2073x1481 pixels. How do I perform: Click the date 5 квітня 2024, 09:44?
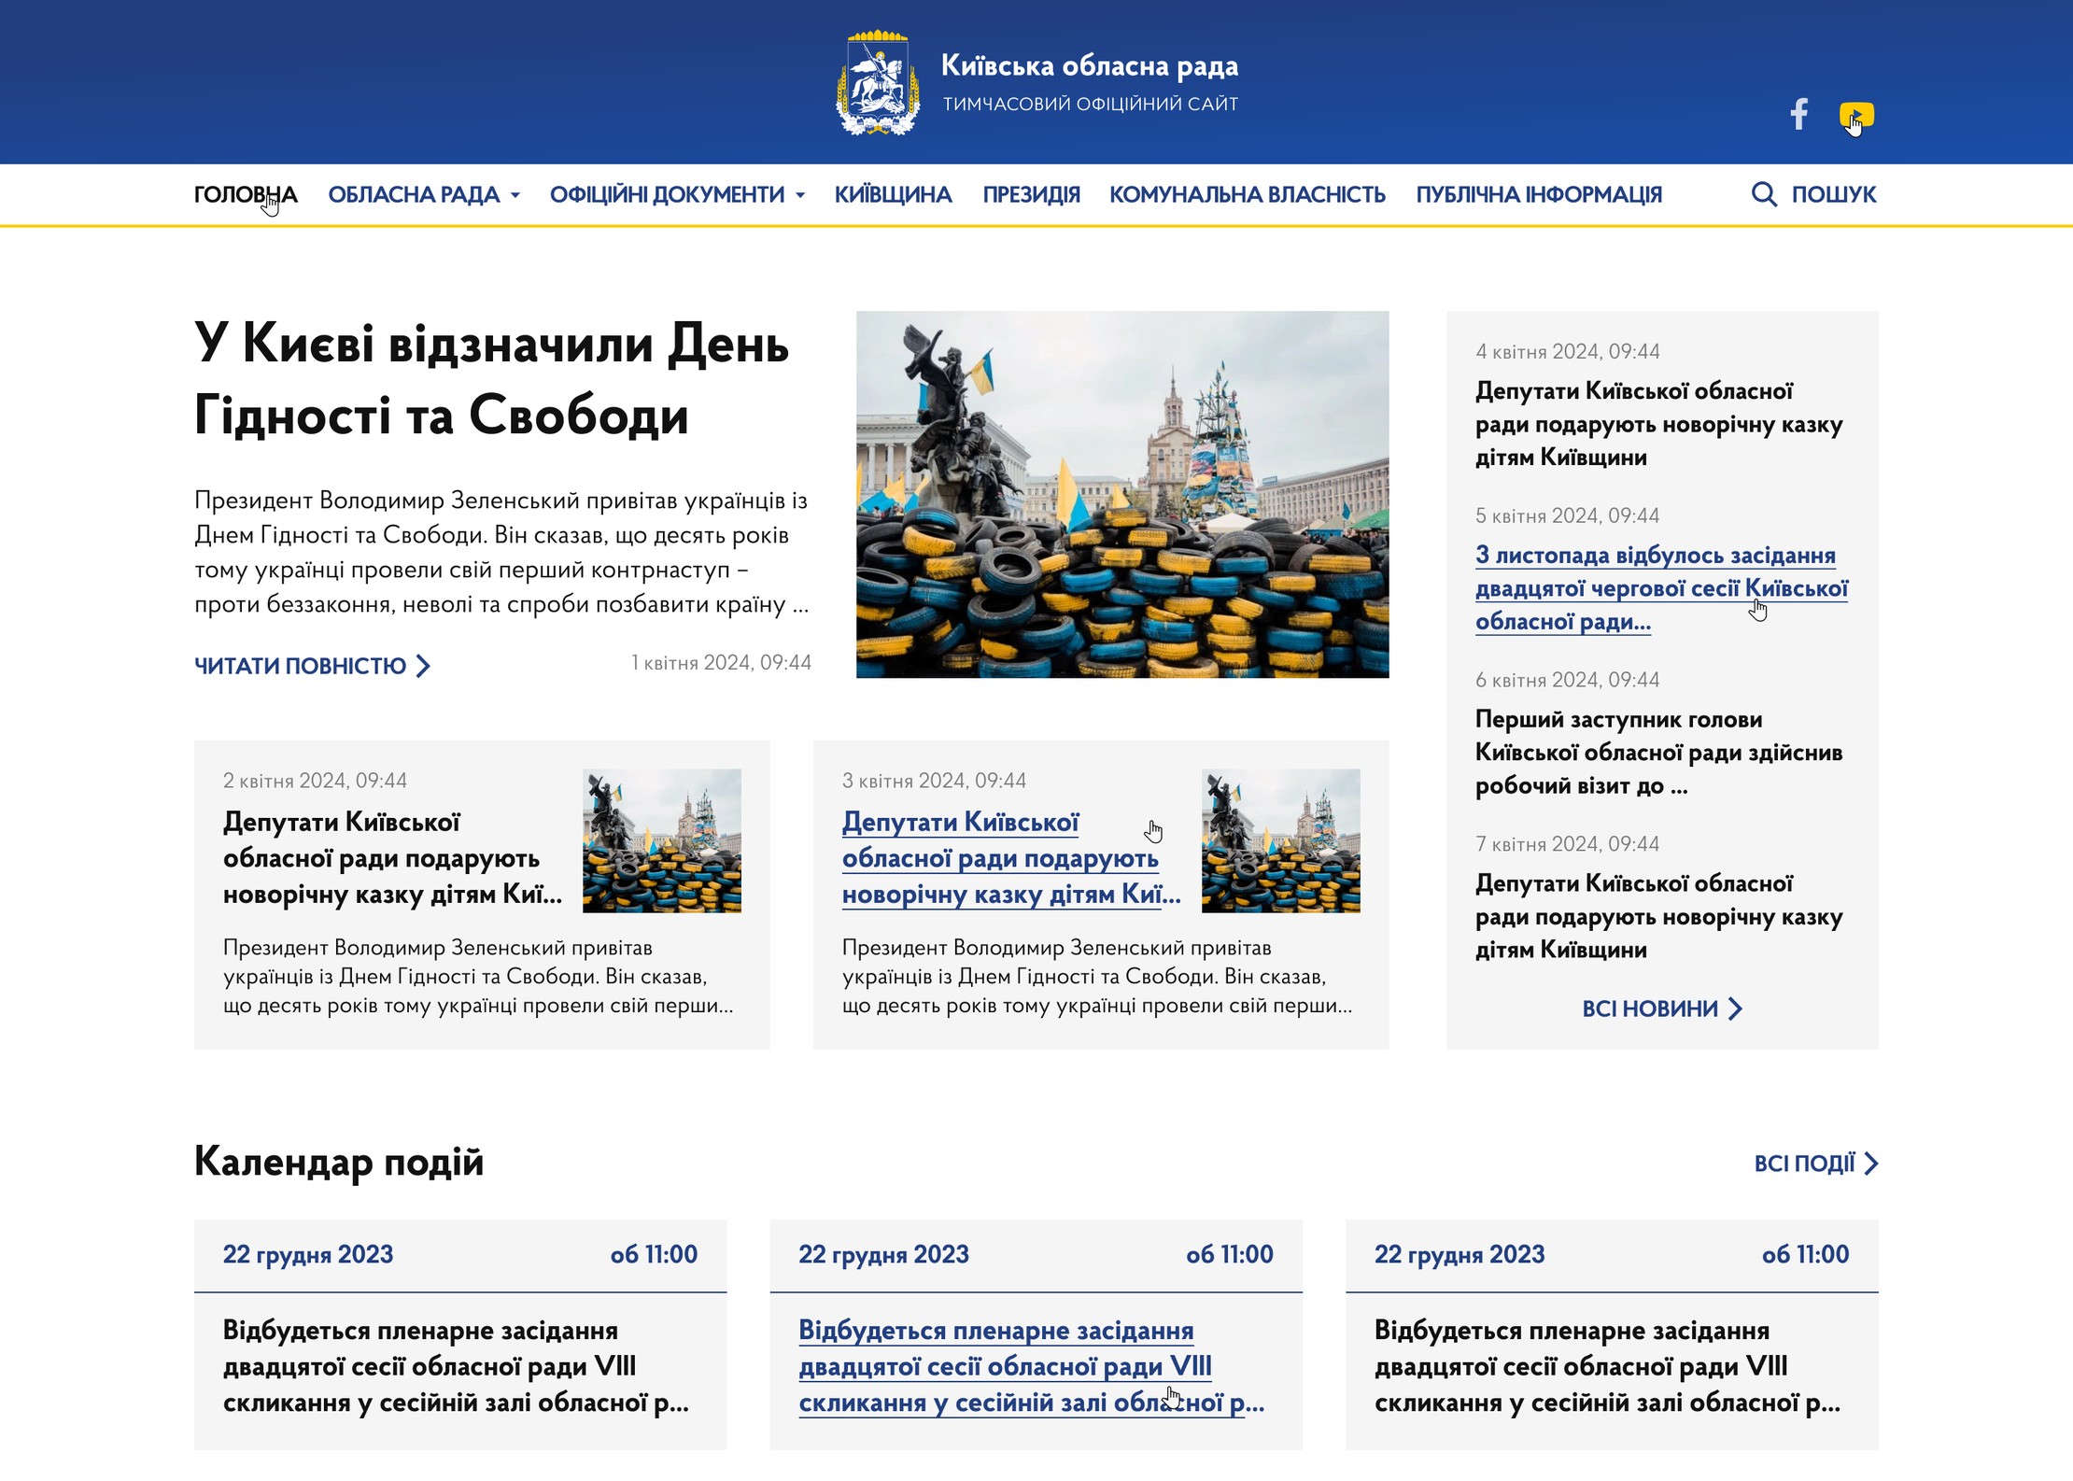pos(1567,515)
